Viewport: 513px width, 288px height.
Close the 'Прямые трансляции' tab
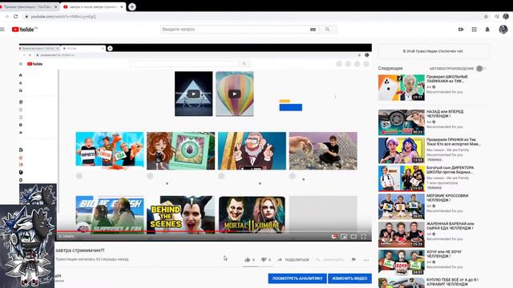click(55, 6)
